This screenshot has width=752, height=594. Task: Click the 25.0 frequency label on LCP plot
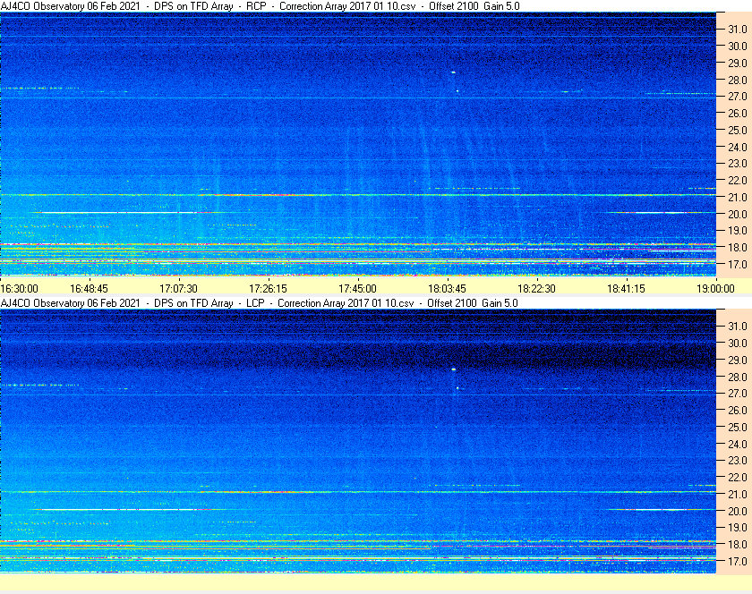738,427
